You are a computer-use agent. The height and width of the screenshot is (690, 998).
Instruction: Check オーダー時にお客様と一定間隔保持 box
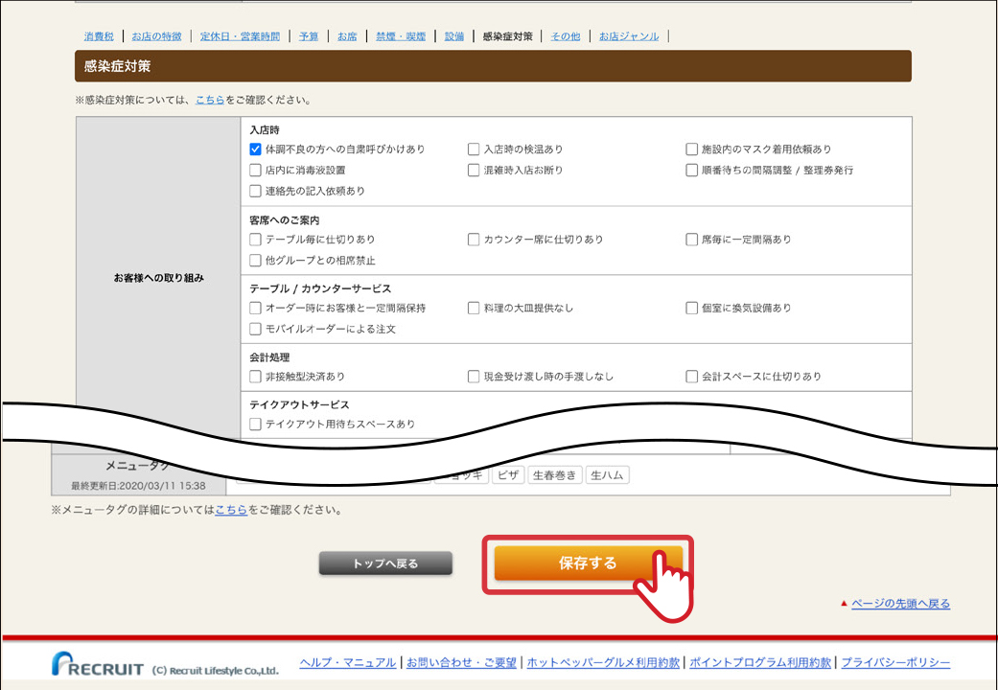[x=255, y=308]
